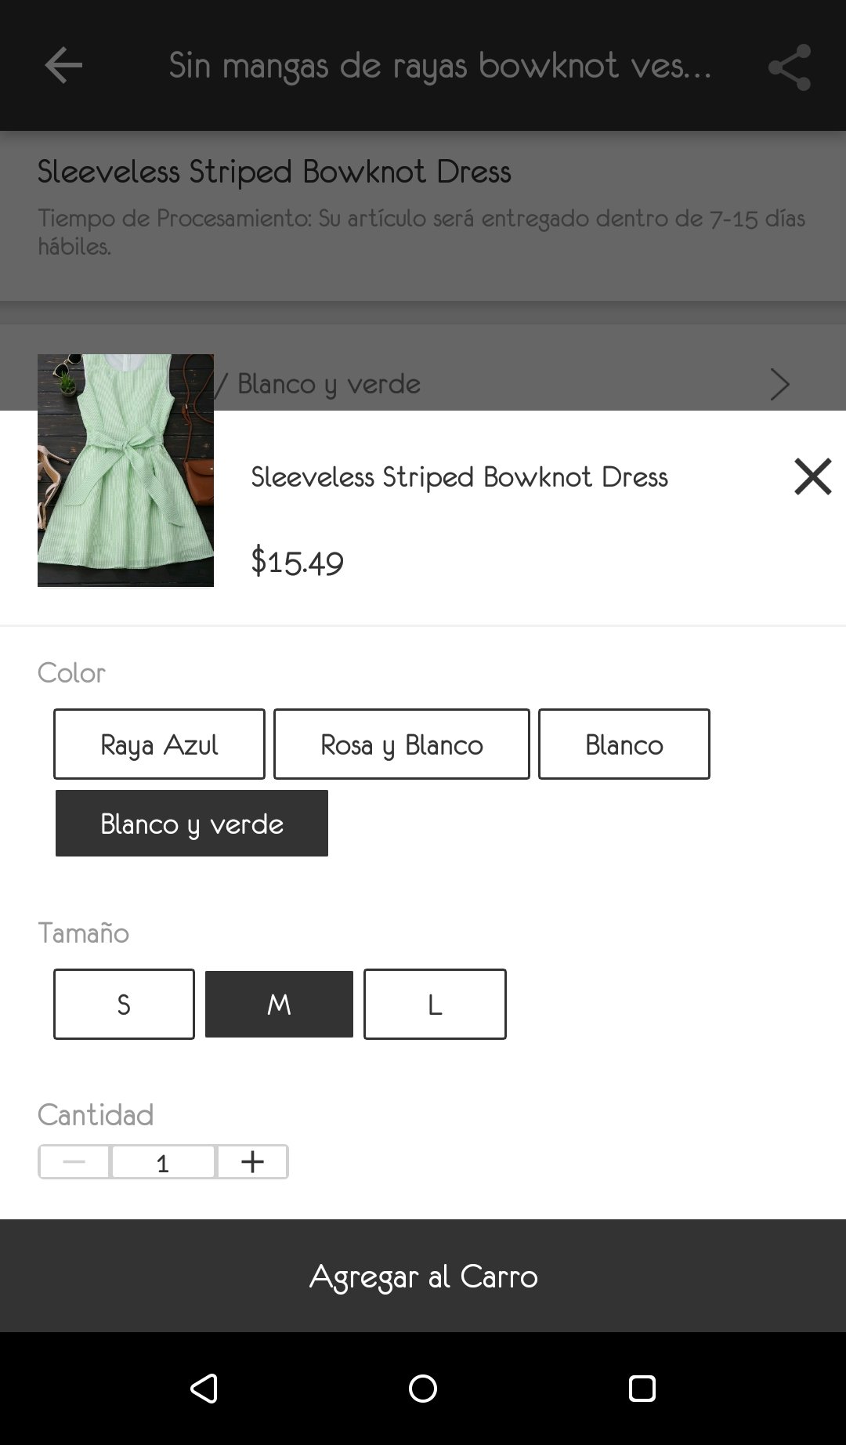Tap the back arrow in header
This screenshot has width=846, height=1445.
63,65
